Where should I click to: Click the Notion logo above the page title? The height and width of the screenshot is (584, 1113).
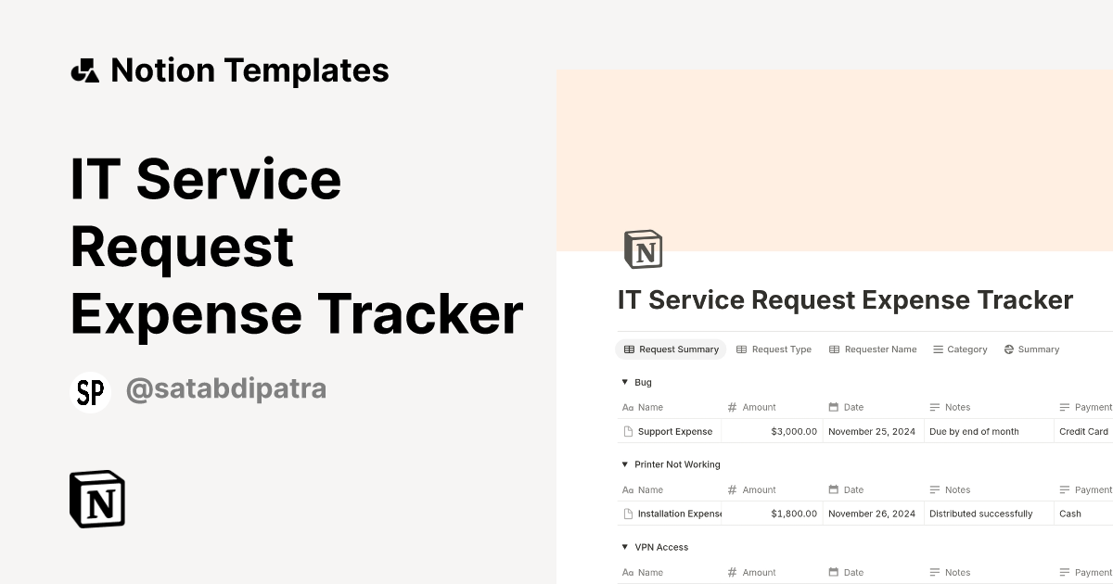click(x=644, y=248)
